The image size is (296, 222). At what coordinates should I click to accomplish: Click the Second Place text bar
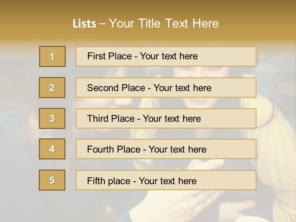coord(166,88)
